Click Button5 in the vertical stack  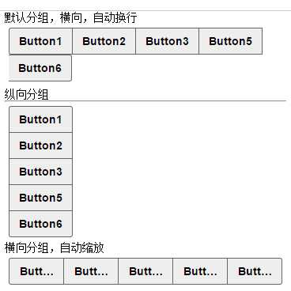tap(40, 198)
